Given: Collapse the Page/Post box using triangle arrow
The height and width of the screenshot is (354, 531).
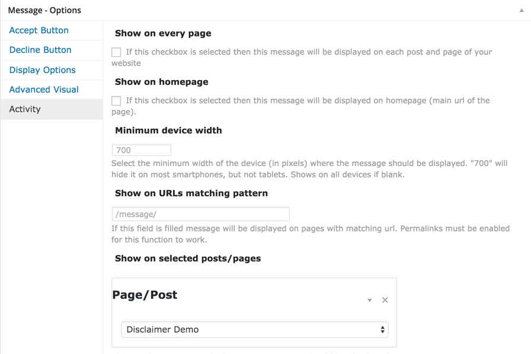Looking at the screenshot, I should coord(369,300).
